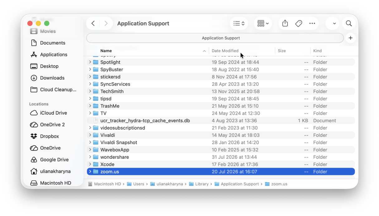This screenshot has width=379, height=216.
Task: Click Users in the path bar
Action: pyautogui.click(x=136, y=184)
